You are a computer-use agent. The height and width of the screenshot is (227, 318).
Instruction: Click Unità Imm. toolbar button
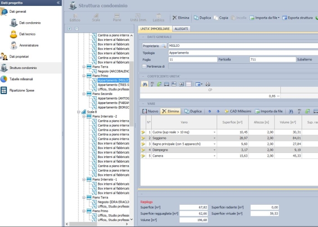click(138, 18)
